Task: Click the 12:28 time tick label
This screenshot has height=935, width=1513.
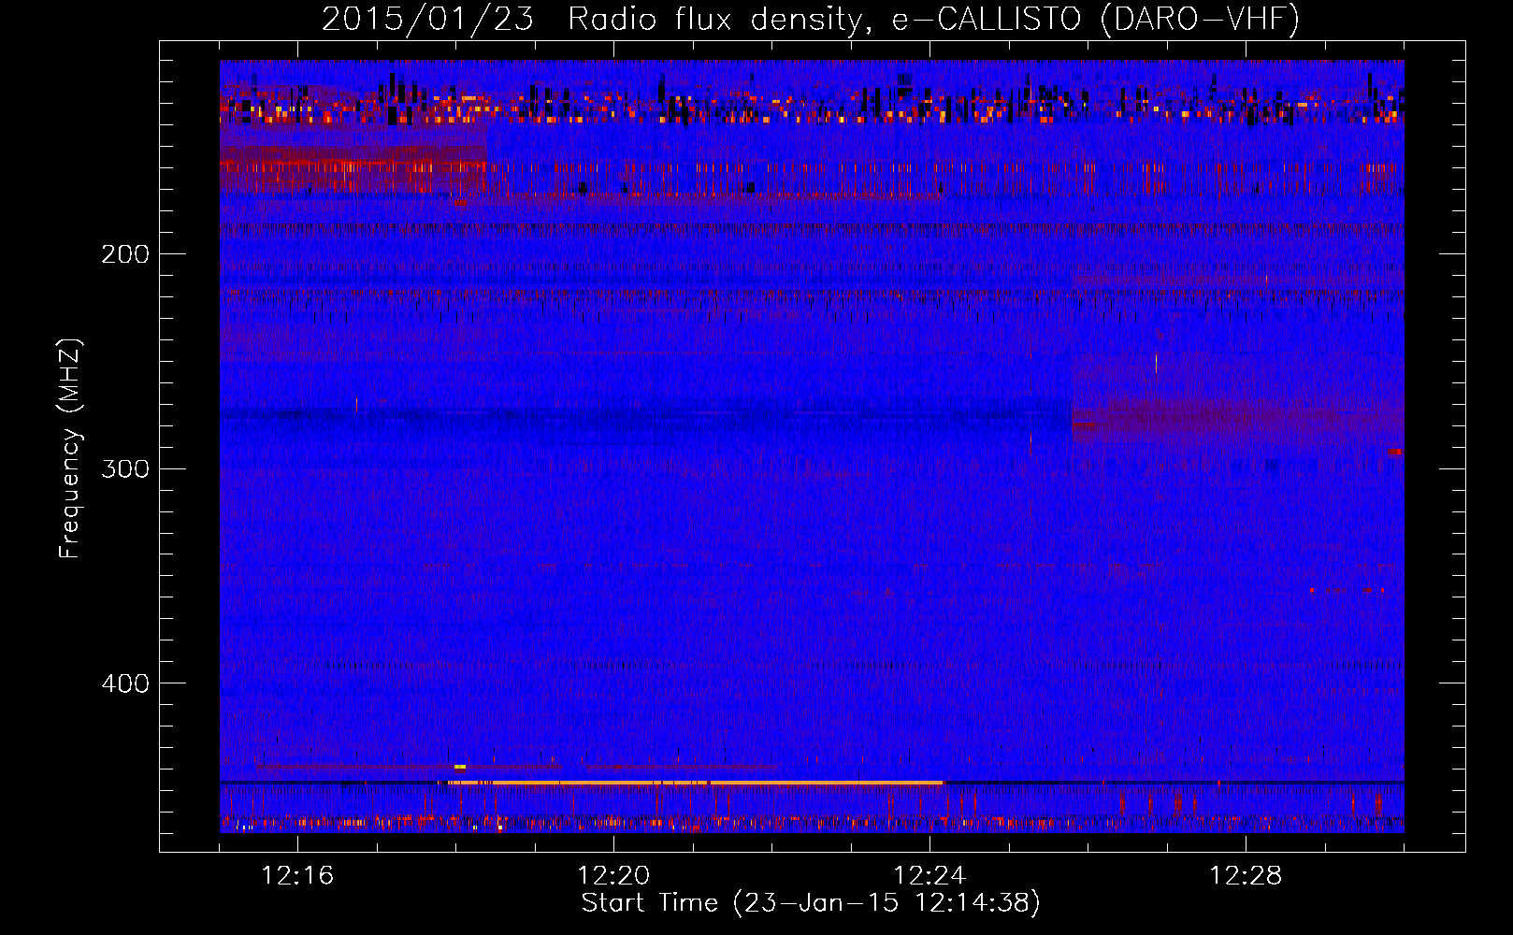Action: click(x=1246, y=876)
